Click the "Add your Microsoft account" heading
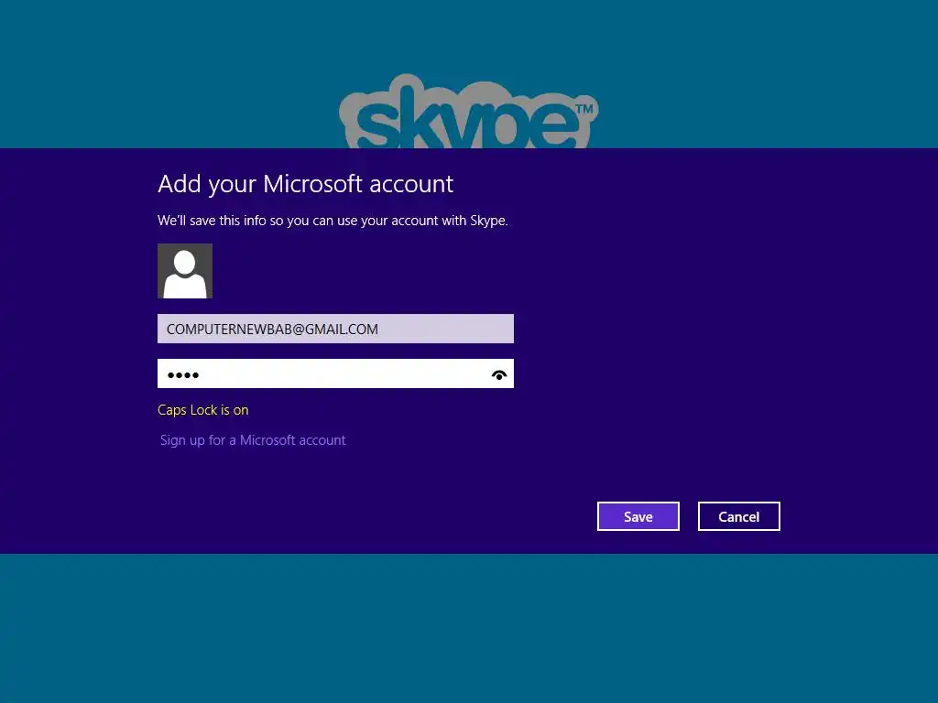The height and width of the screenshot is (703, 938). point(305,184)
